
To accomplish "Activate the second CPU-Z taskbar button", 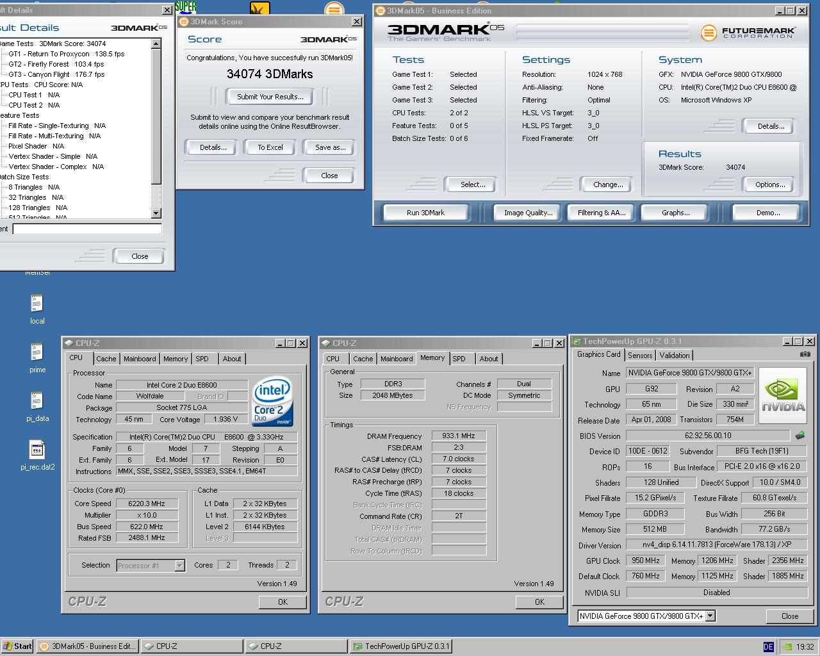I will 295,646.
